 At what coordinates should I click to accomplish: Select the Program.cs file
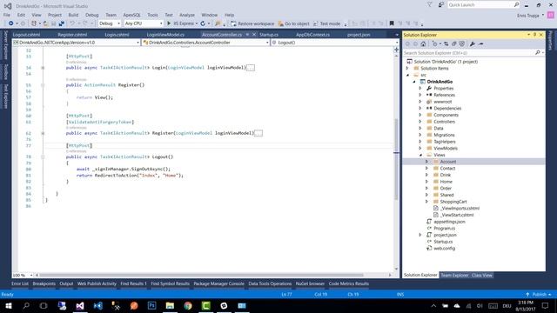coord(444,228)
